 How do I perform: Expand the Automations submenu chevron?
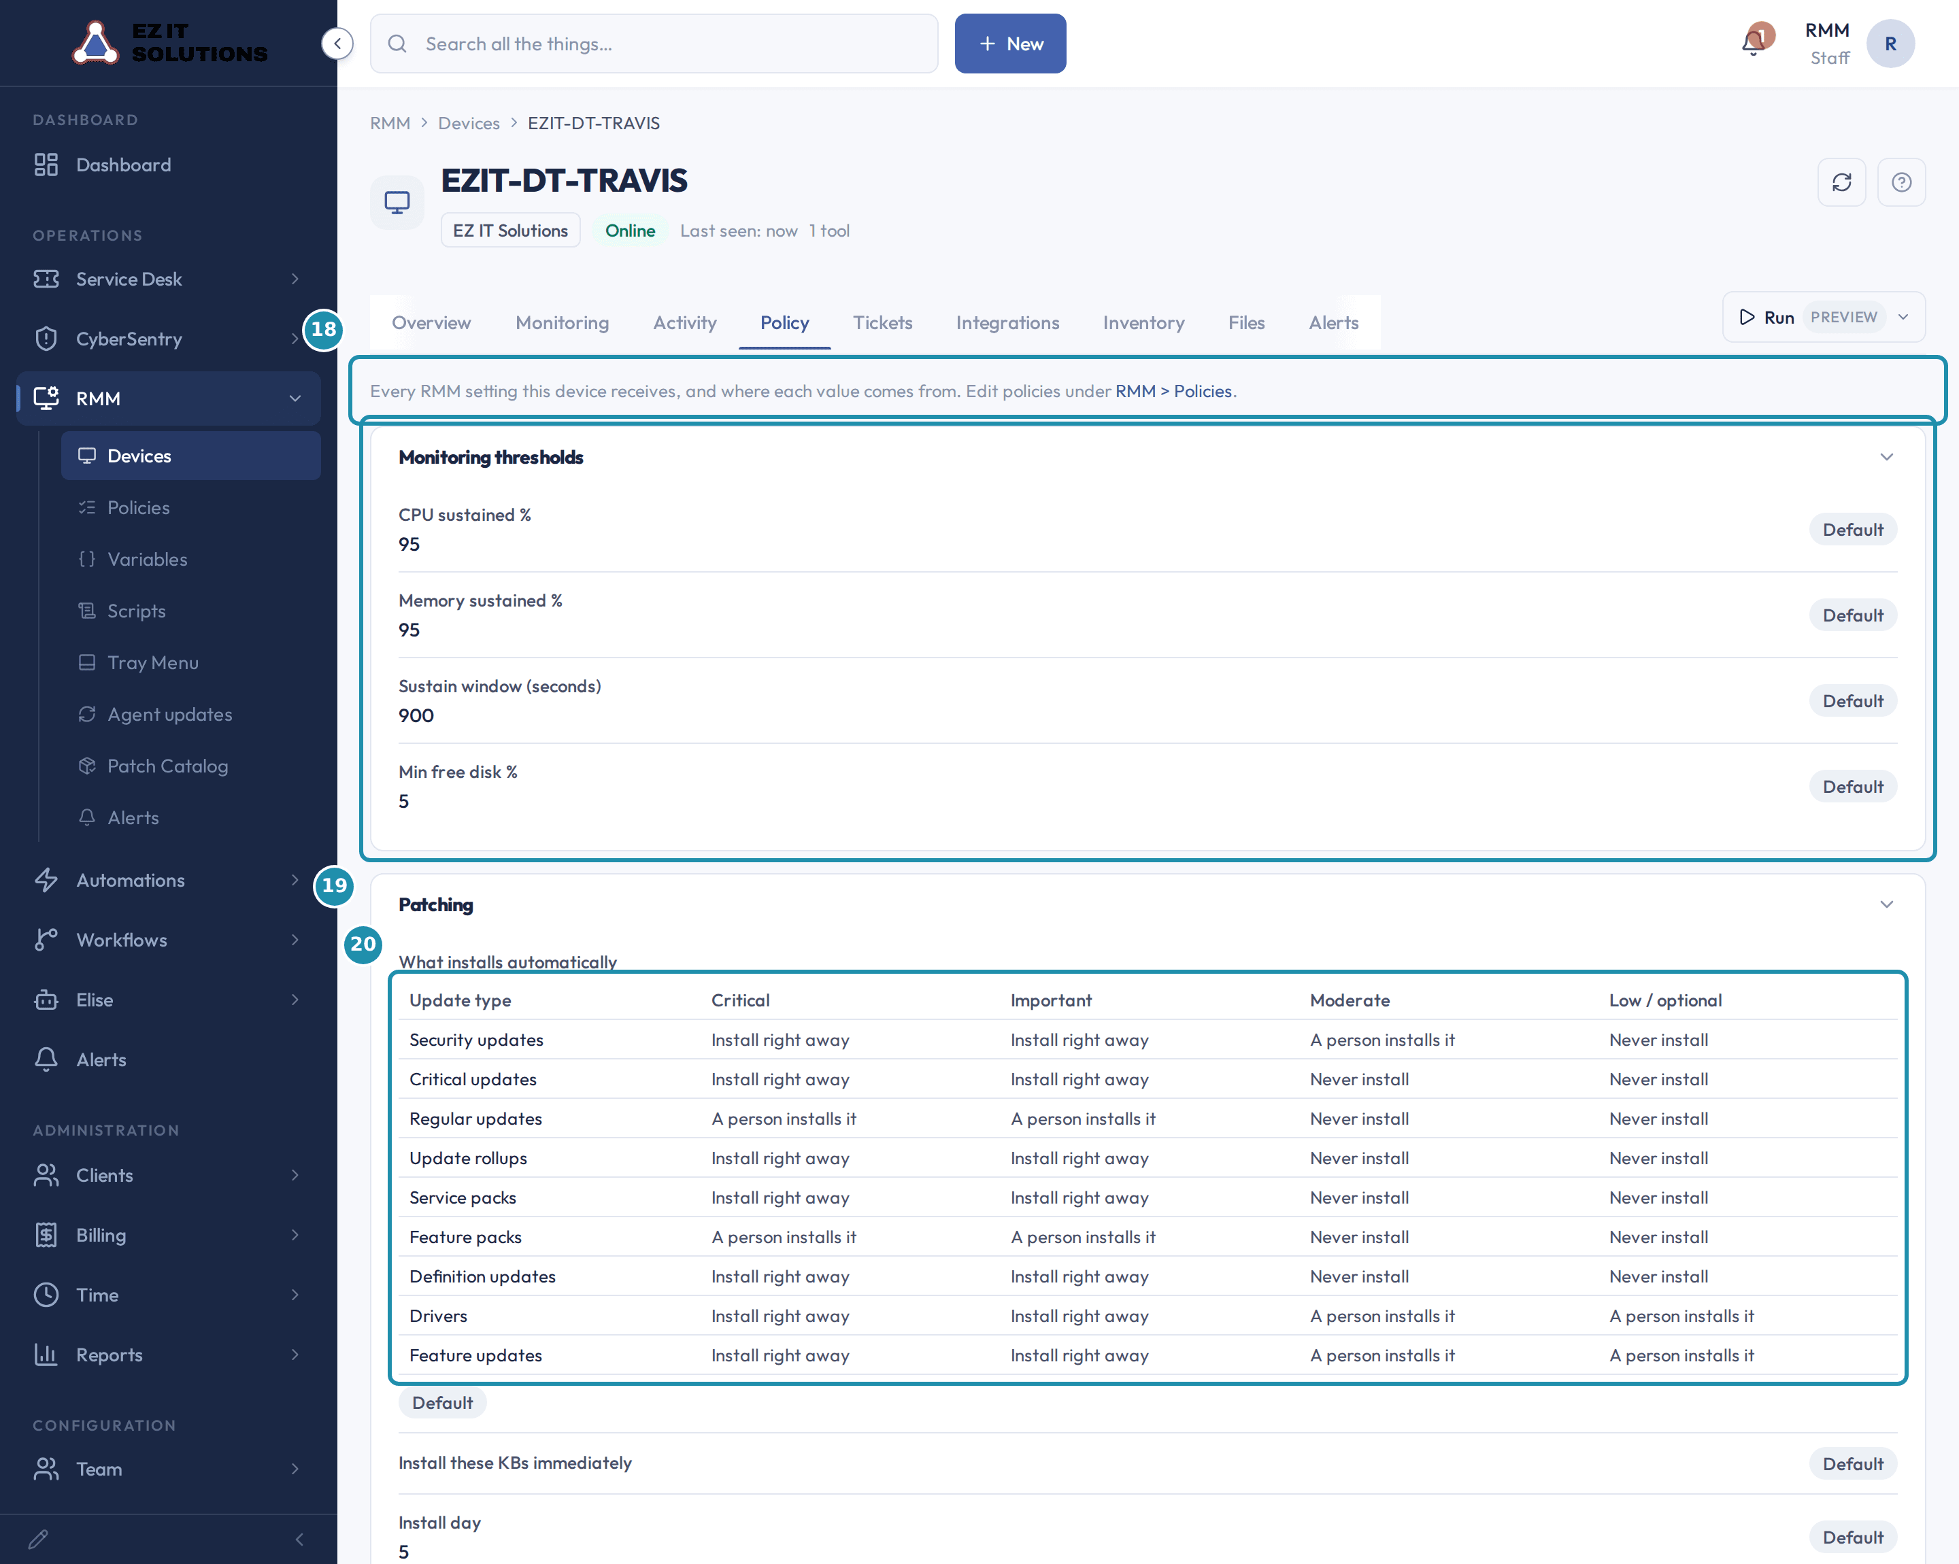pyautogui.click(x=295, y=880)
